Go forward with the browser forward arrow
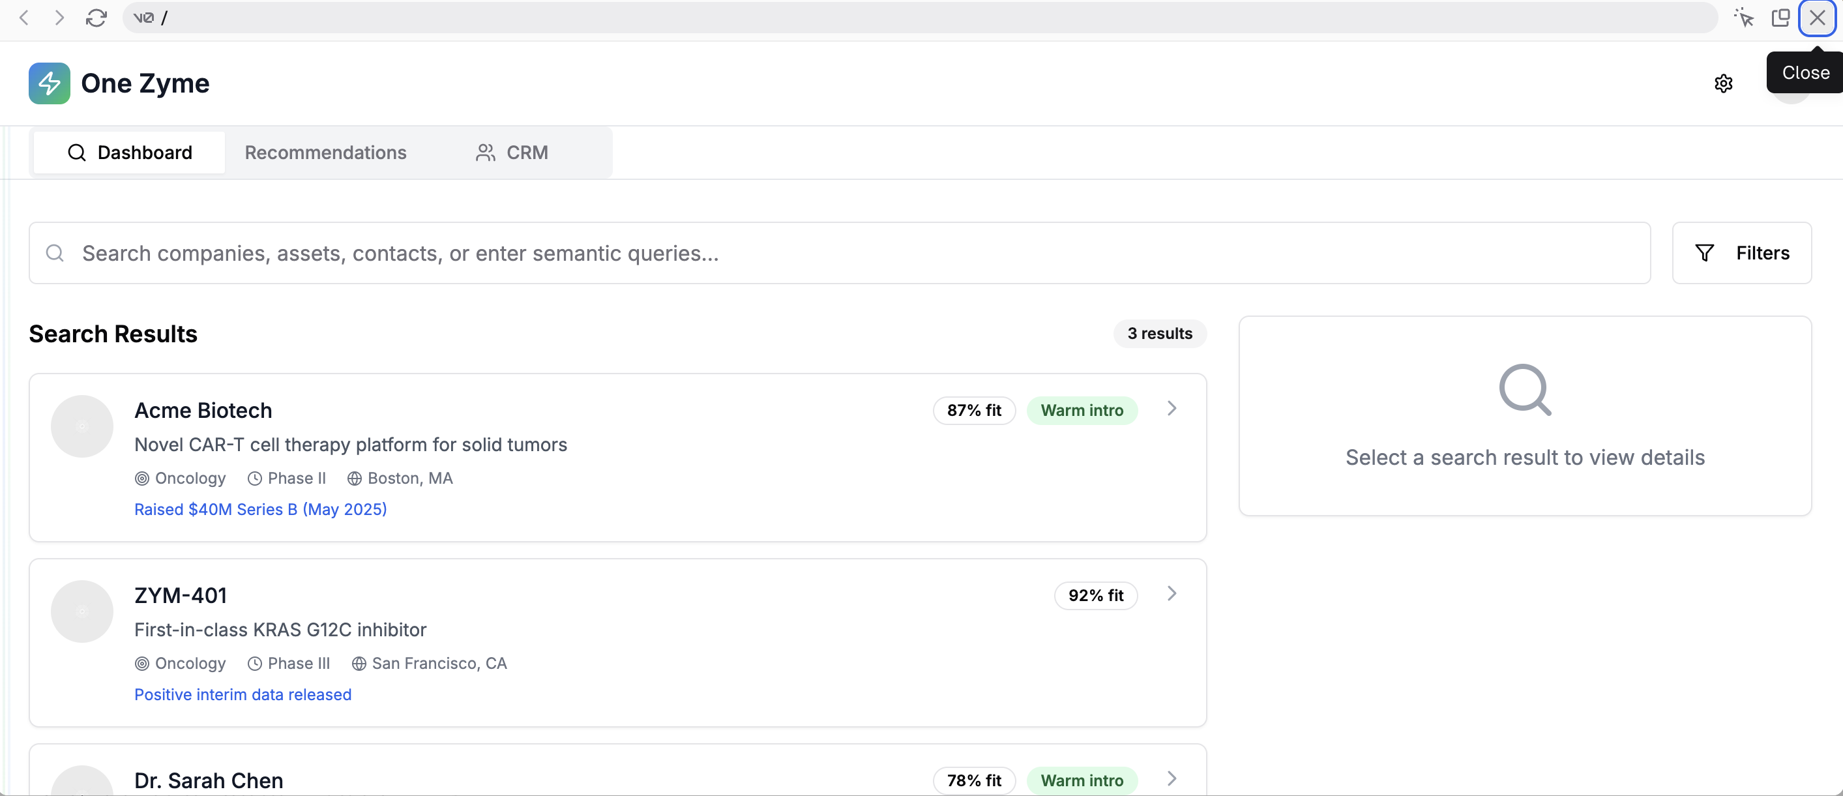The width and height of the screenshot is (1843, 796). pyautogui.click(x=59, y=18)
